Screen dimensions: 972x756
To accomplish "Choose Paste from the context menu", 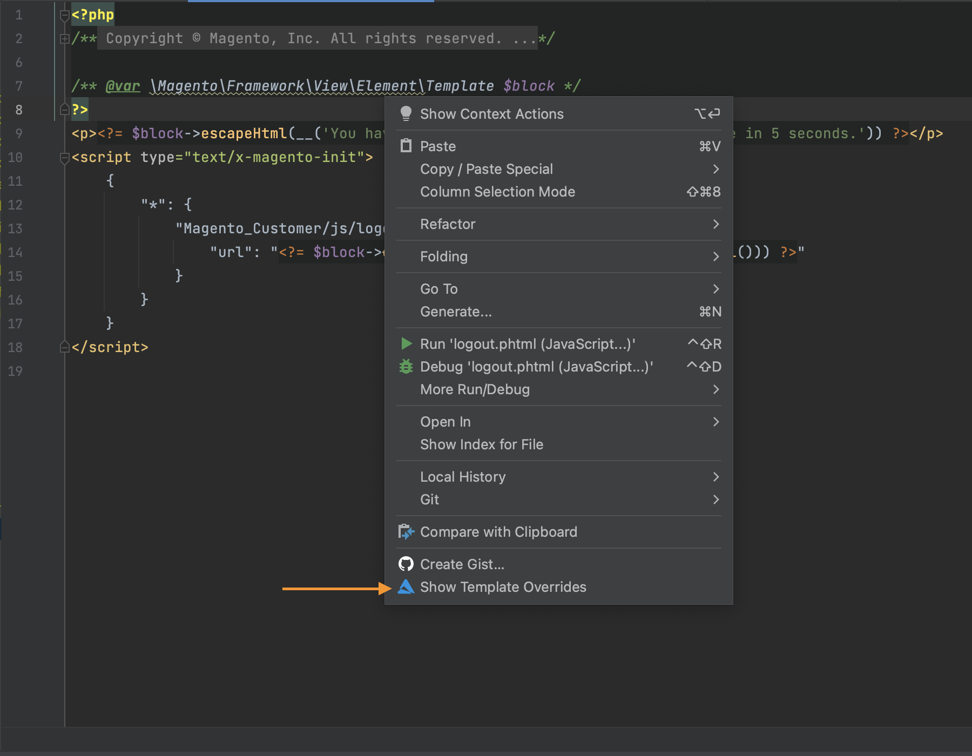I will click(x=559, y=146).
